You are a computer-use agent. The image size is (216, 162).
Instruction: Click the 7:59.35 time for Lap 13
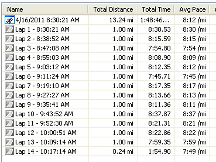point(159,142)
